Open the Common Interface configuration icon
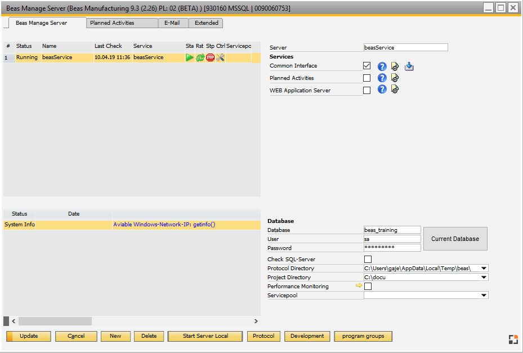523x353 pixels. pos(395,66)
